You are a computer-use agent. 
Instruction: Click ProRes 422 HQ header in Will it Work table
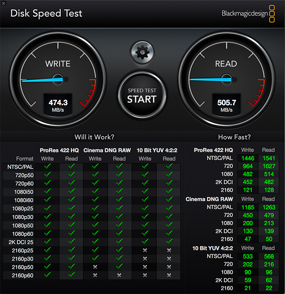click(x=59, y=151)
